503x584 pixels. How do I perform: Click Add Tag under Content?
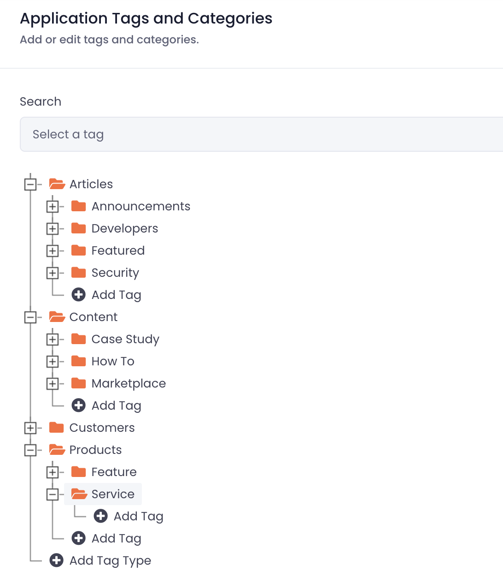[116, 405]
